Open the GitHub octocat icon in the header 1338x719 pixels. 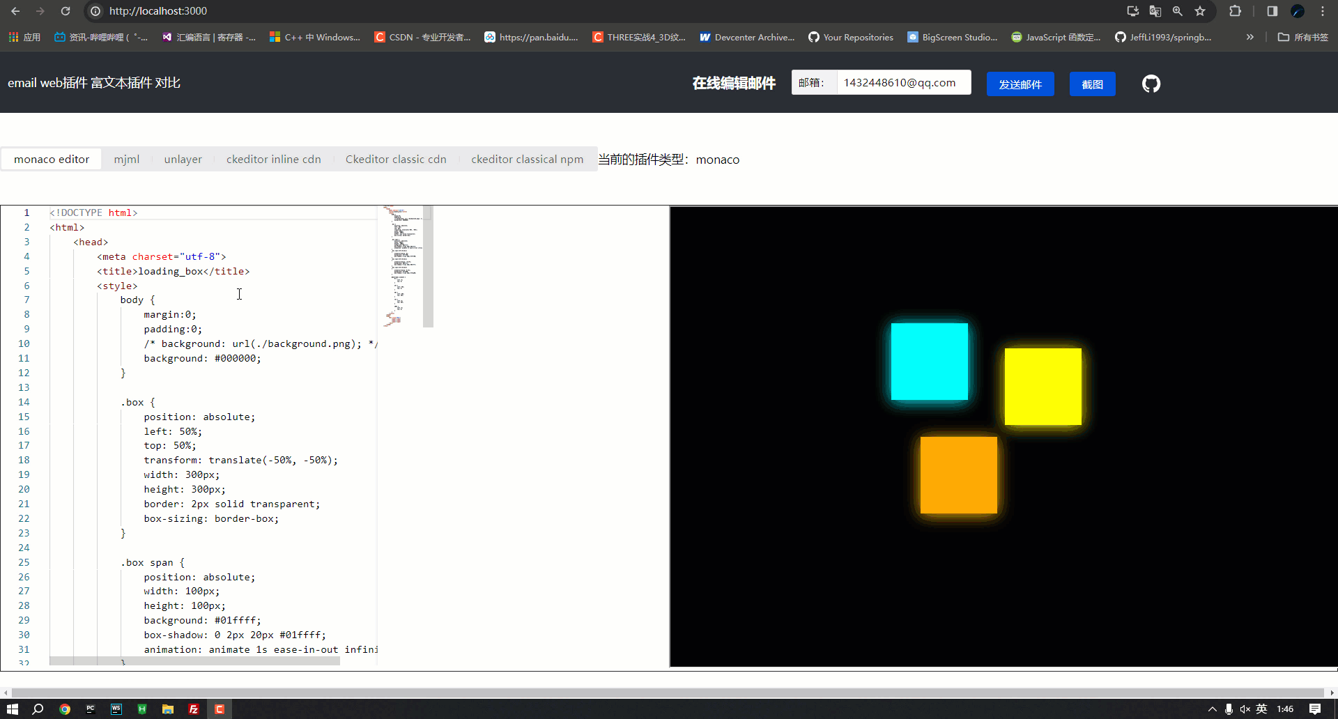(x=1151, y=84)
